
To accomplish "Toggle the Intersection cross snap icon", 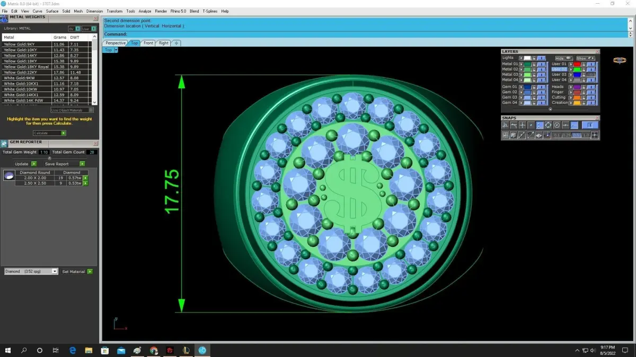I will pos(522,125).
